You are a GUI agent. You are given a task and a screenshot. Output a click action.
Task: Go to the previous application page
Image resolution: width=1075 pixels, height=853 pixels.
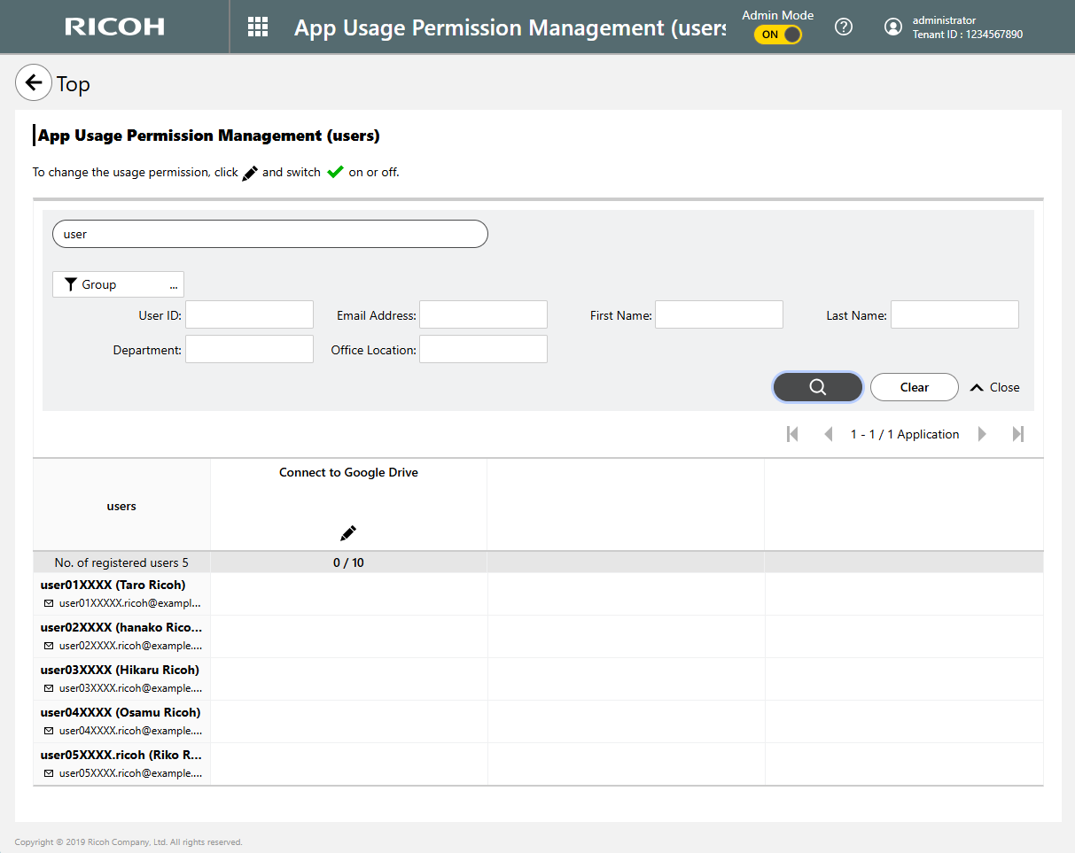[829, 434]
